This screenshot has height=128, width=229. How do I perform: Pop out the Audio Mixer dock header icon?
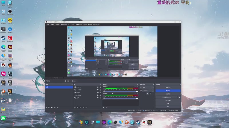pyautogui.click(x=138, y=84)
